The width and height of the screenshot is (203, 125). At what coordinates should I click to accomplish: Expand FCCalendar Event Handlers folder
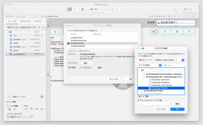click(x=144, y=74)
